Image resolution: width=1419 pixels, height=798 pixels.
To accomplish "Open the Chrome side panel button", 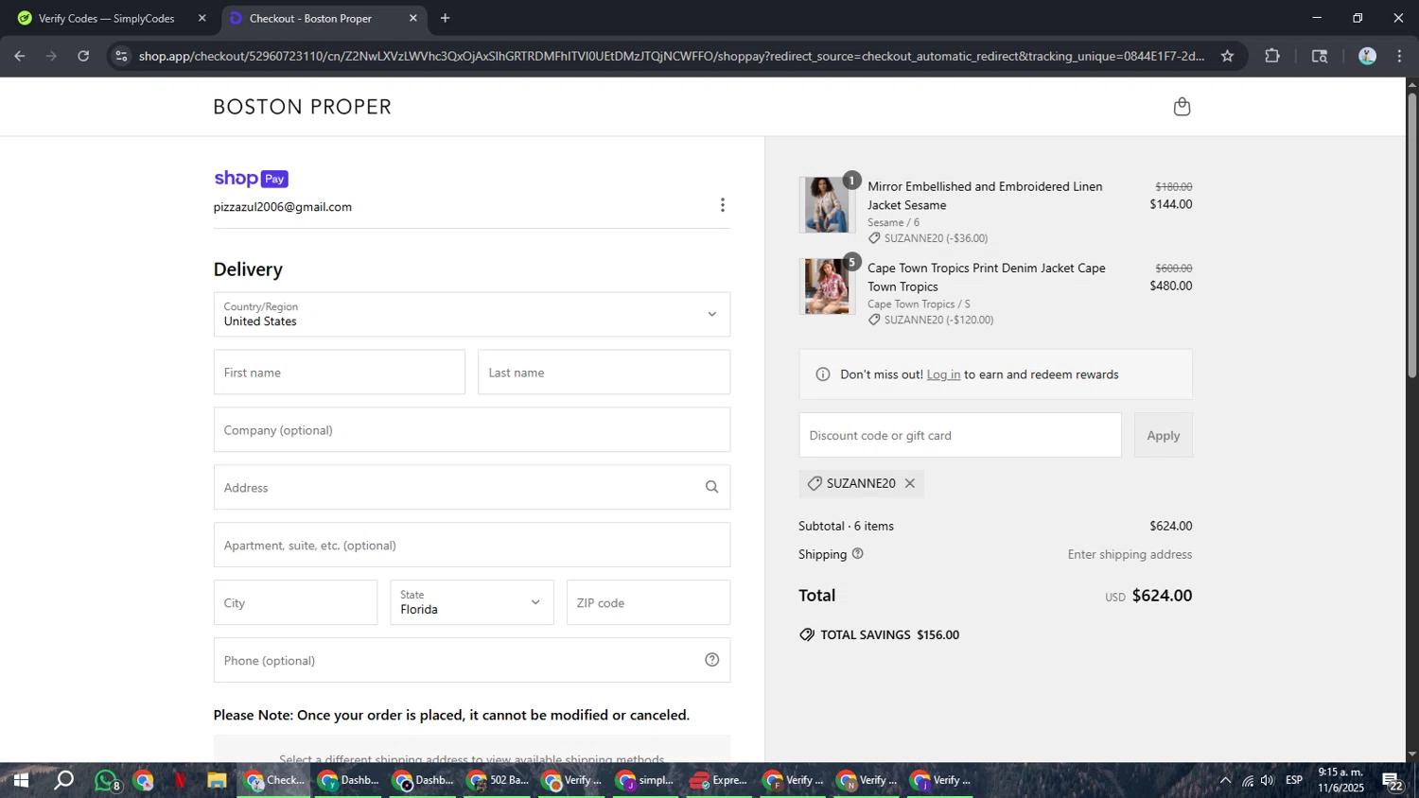I will [x=1320, y=56].
